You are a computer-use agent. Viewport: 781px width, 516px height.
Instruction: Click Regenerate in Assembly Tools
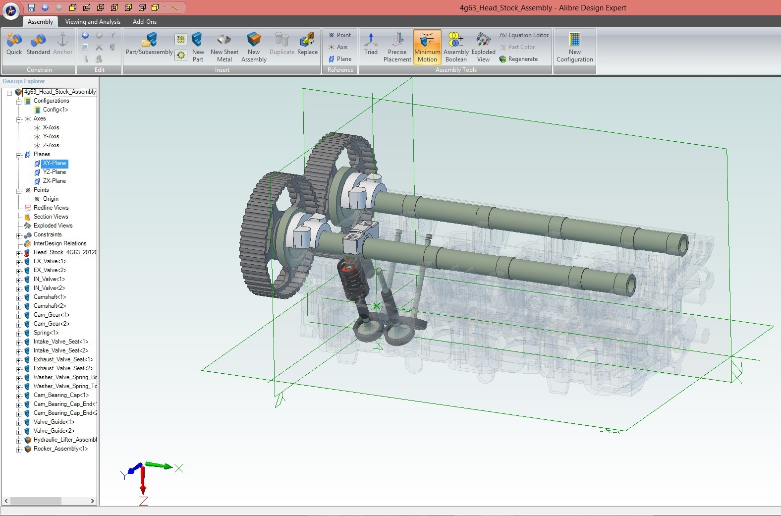tap(518, 59)
